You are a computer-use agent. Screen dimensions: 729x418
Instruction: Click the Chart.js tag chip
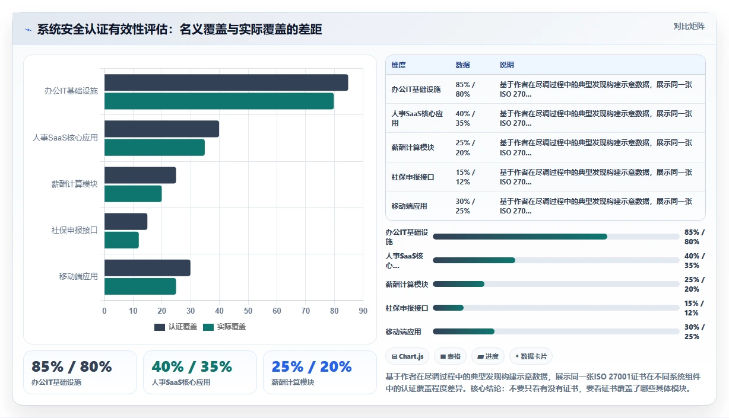pyautogui.click(x=407, y=356)
